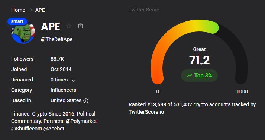Click the APE breadcrumb item
Viewport: 265px width, 140px height.
click(x=40, y=10)
